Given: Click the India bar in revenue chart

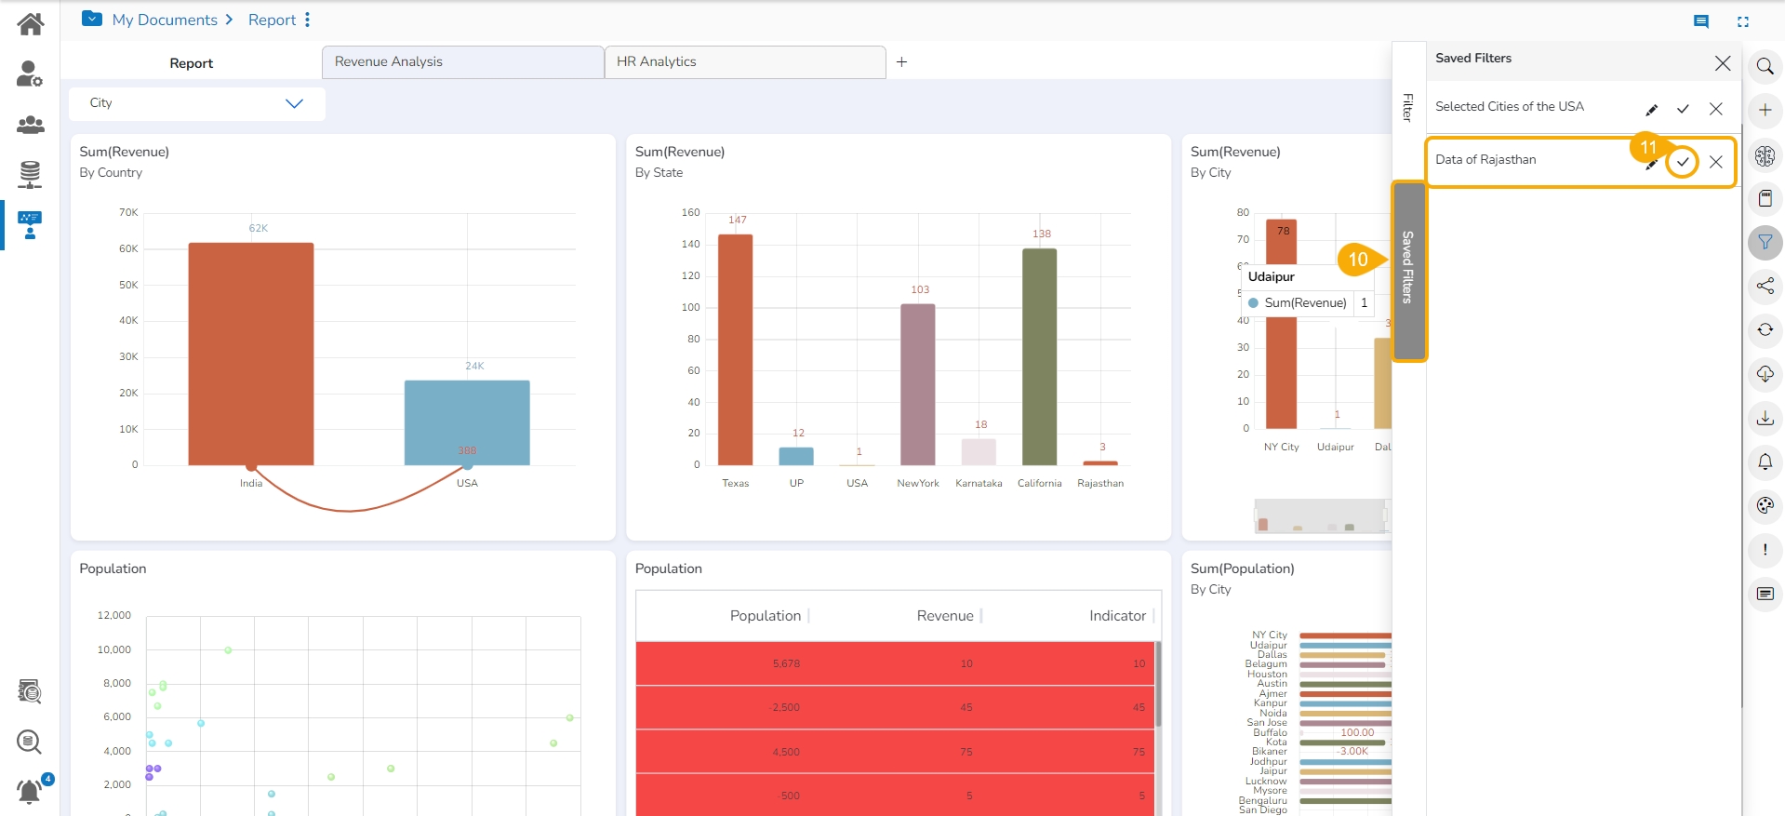Looking at the screenshot, I should [x=251, y=354].
